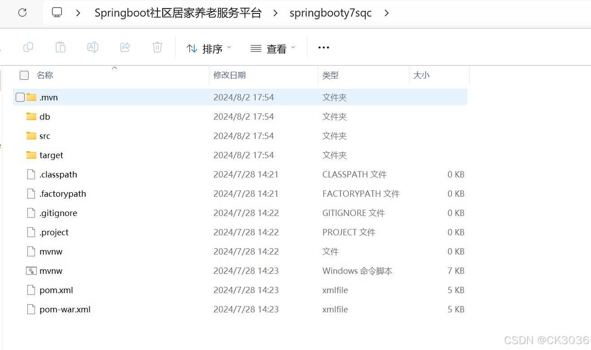Click the target folder name

52,155
